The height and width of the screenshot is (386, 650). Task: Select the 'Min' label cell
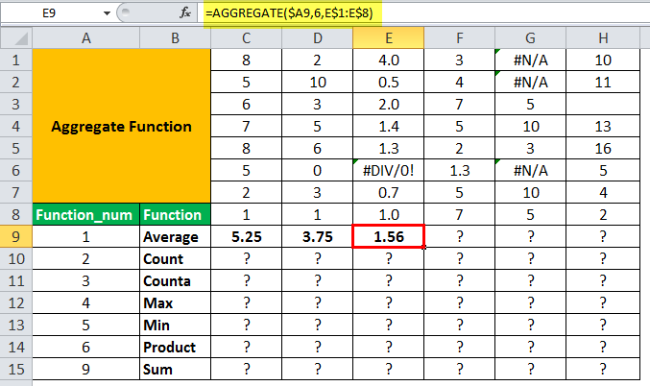(175, 326)
